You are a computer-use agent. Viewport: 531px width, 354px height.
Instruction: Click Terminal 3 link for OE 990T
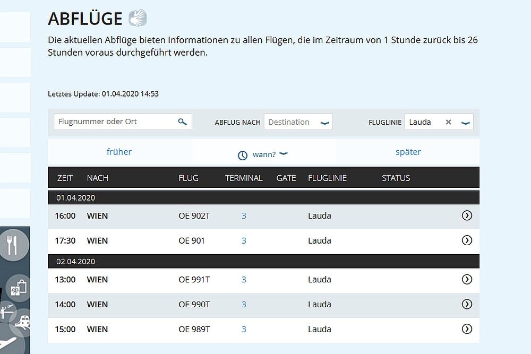click(244, 304)
